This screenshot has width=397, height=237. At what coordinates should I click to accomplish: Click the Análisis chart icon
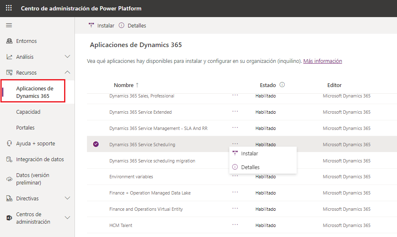tap(10, 57)
